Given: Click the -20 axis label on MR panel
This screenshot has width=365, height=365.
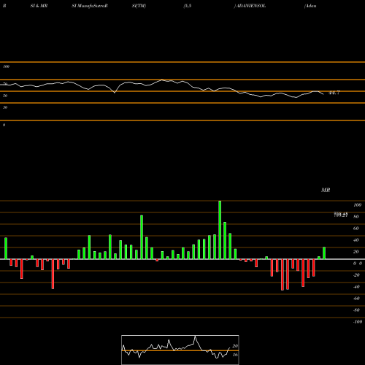Looking at the screenshot, I should click(x=356, y=275).
